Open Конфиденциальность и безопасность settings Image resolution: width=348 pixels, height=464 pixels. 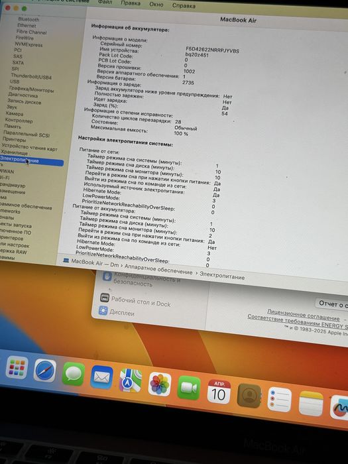[x=146, y=279]
